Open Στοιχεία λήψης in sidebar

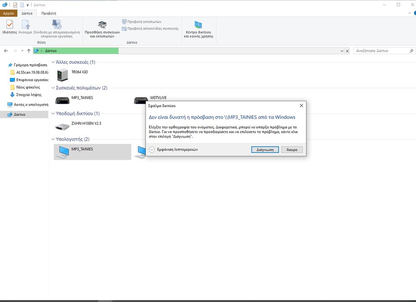pyautogui.click(x=26, y=95)
